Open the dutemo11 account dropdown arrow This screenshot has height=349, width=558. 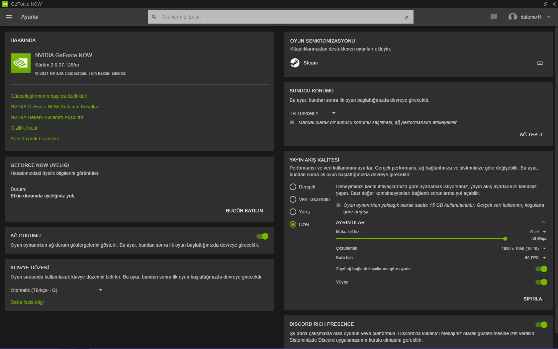[549, 17]
